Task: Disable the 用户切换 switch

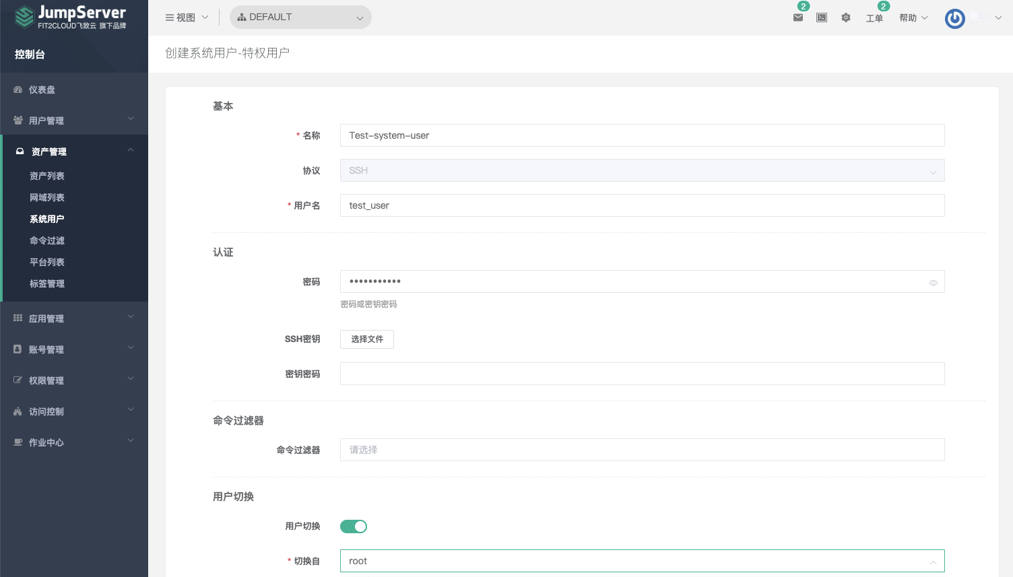Action: coord(354,526)
